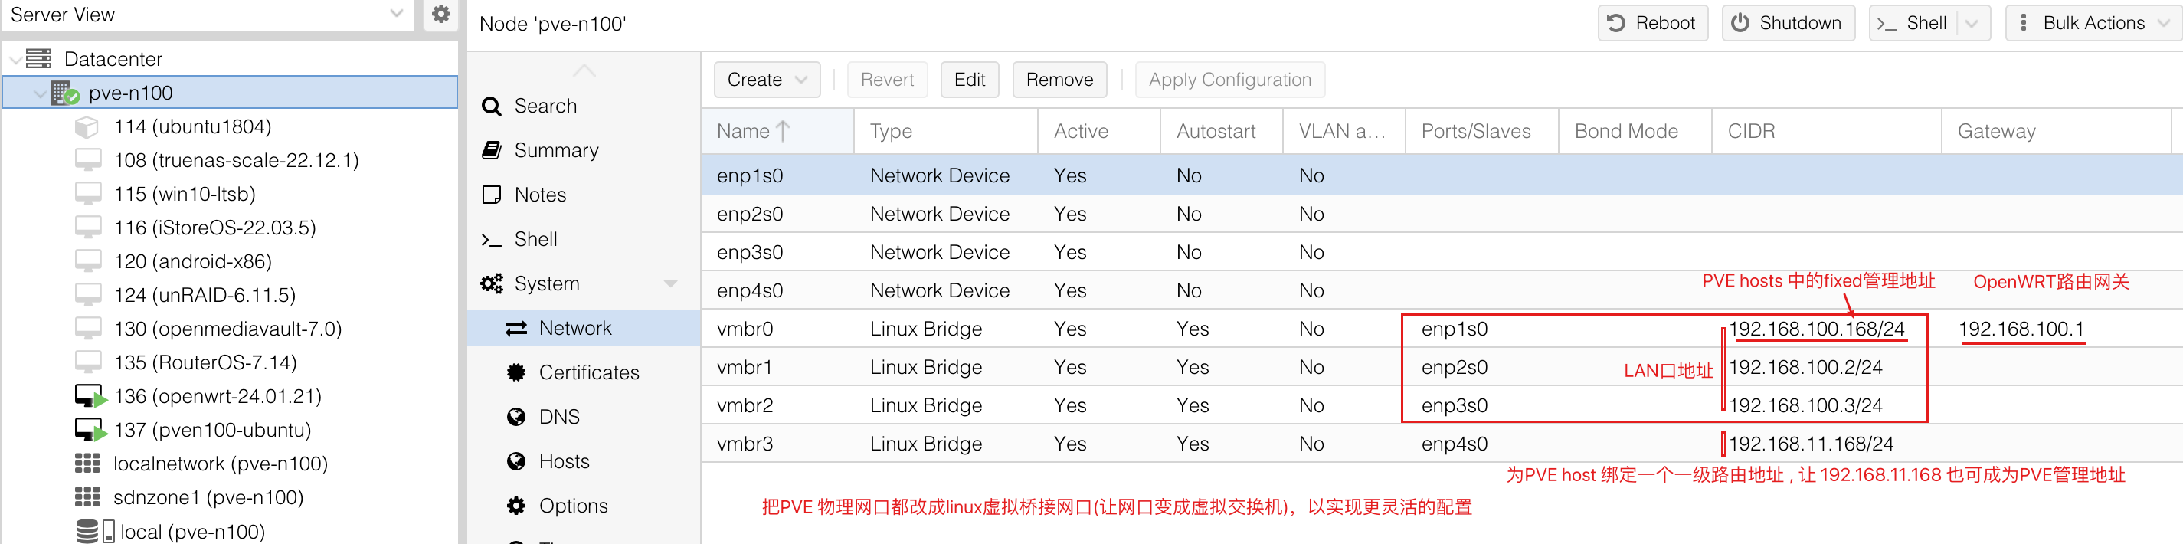2183x544 pixels.
Task: Click the Options gear icon in sidebar
Action: coord(516,506)
